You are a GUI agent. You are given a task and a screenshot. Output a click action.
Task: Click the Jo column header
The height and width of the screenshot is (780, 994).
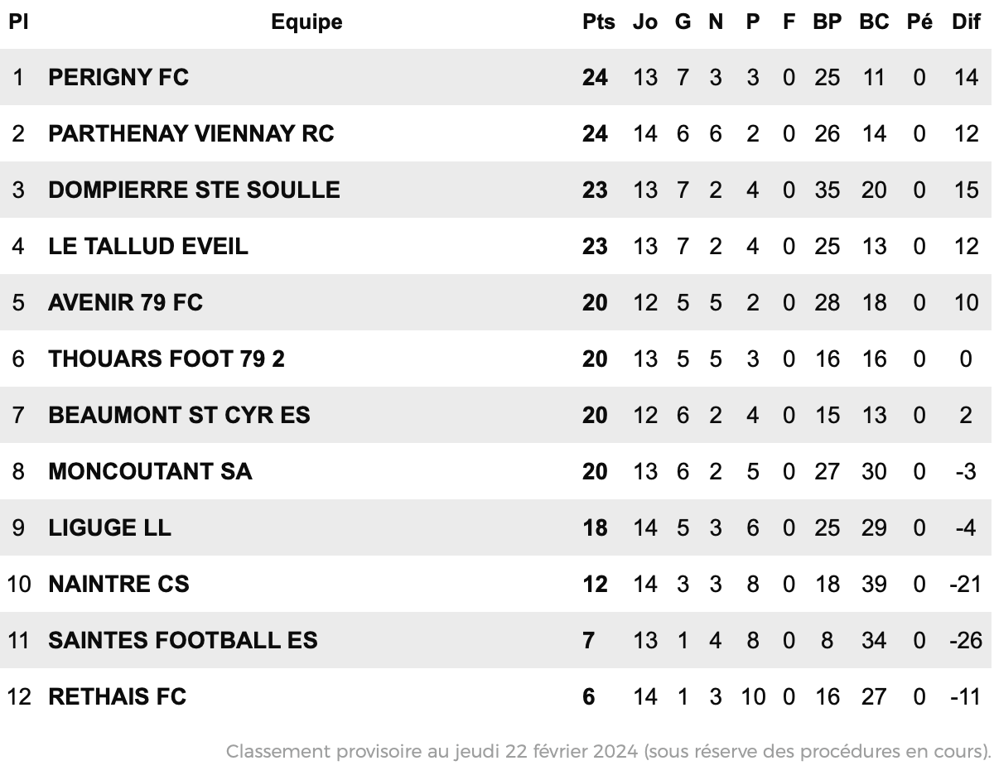(x=645, y=22)
